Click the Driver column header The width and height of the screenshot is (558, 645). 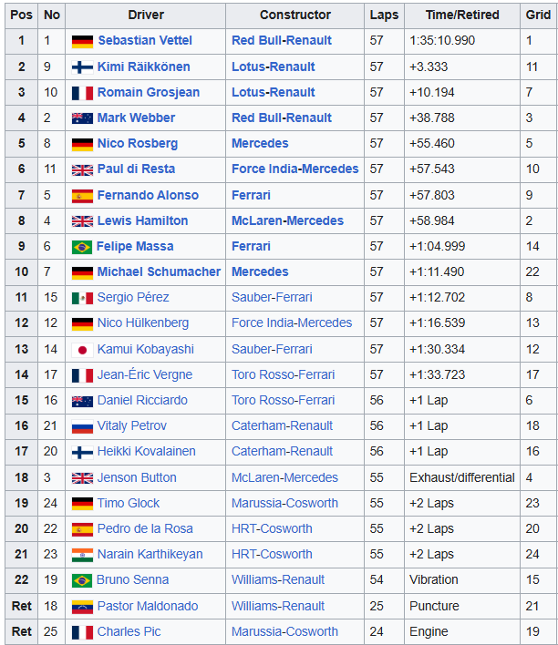point(145,15)
